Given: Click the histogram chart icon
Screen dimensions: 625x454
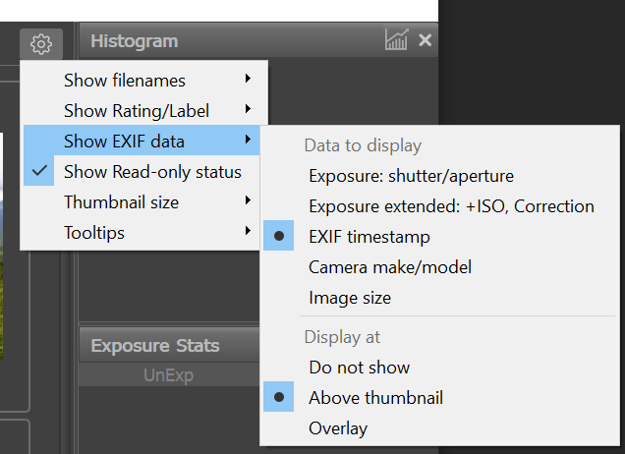Looking at the screenshot, I should tap(396, 40).
